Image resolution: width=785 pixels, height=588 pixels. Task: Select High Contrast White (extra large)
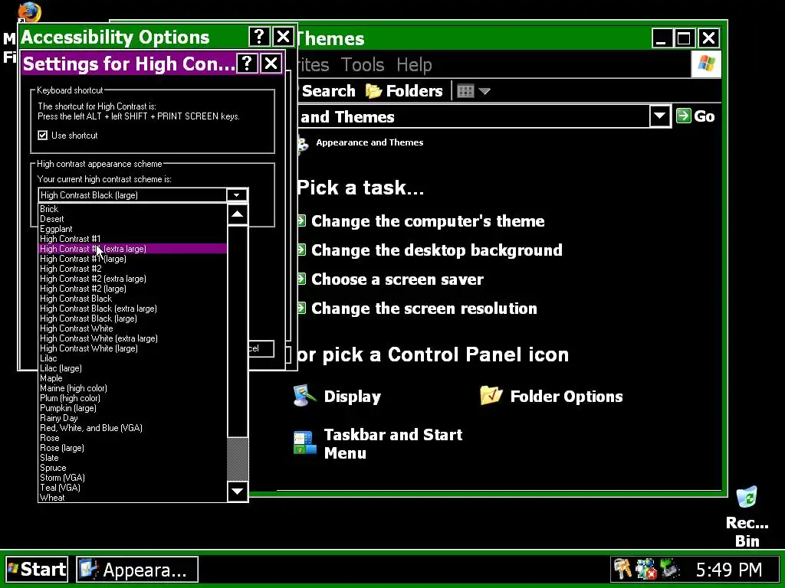coord(133,338)
